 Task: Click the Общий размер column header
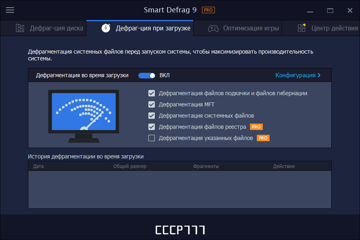click(x=130, y=166)
